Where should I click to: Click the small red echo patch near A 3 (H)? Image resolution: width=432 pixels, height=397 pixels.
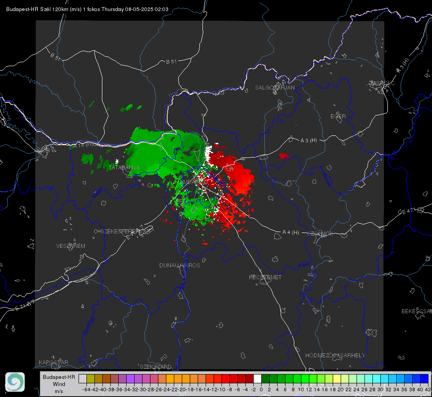284,156
